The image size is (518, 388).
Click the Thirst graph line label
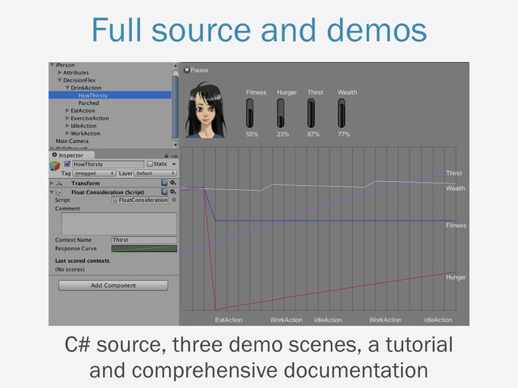coord(454,173)
